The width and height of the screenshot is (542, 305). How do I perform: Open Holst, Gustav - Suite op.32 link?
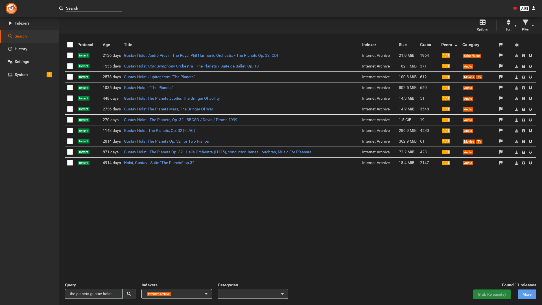pos(159,163)
